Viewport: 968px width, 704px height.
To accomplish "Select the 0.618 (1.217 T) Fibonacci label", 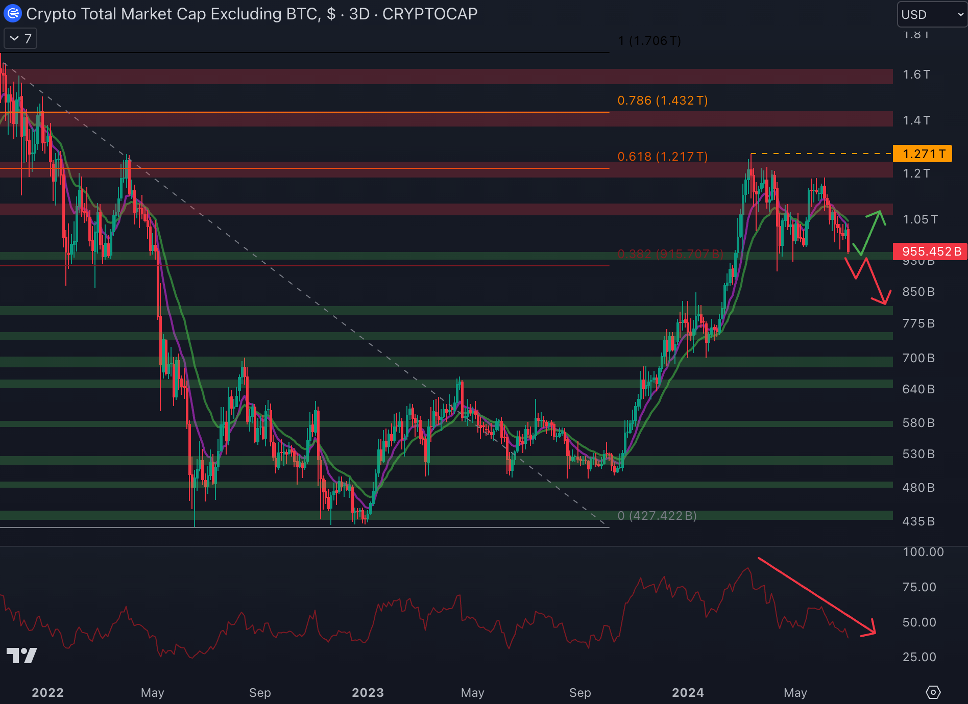I will click(662, 157).
